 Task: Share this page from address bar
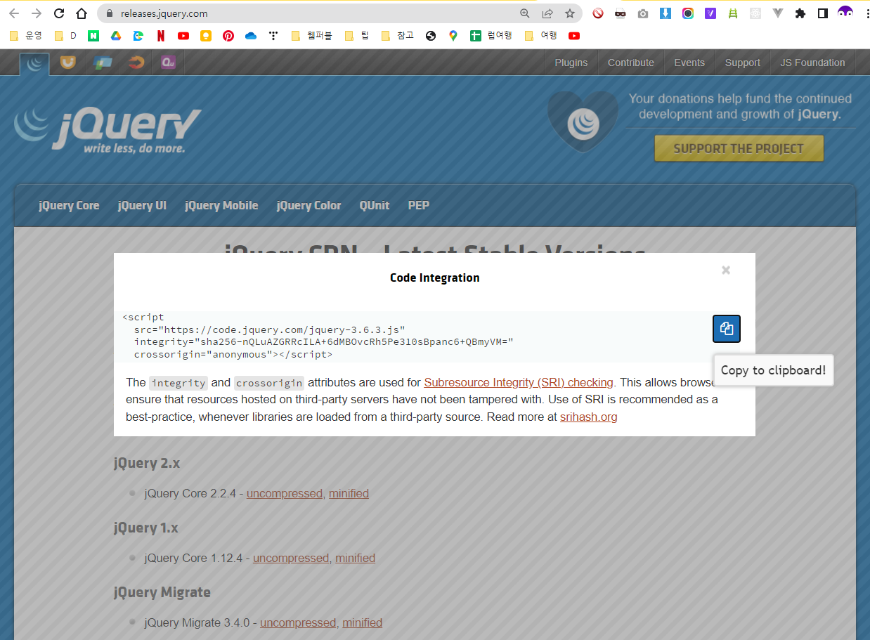tap(547, 13)
